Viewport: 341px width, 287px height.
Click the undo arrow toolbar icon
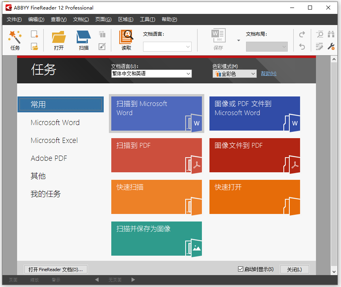click(x=302, y=46)
